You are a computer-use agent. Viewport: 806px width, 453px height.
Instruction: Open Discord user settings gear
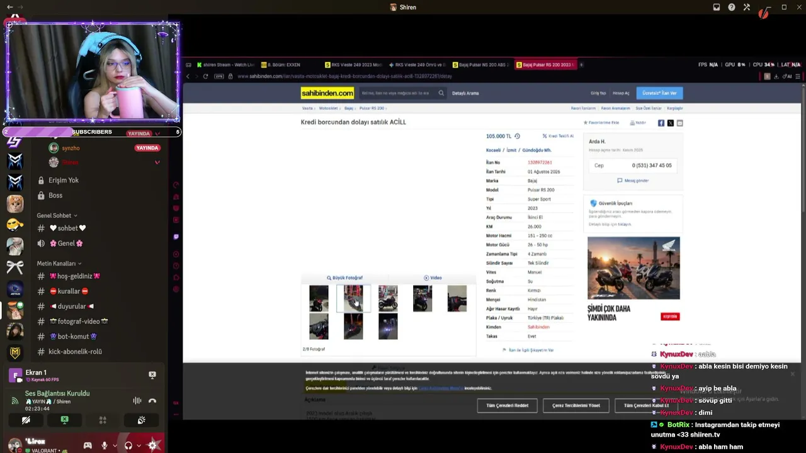click(x=152, y=445)
